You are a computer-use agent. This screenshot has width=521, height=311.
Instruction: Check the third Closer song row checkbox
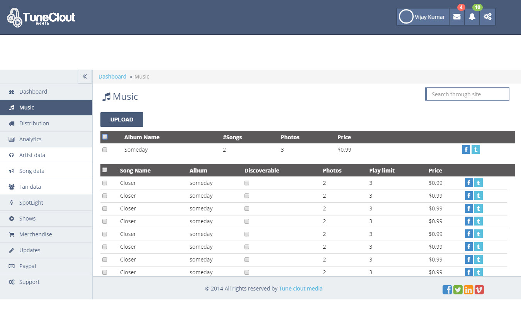click(x=105, y=208)
